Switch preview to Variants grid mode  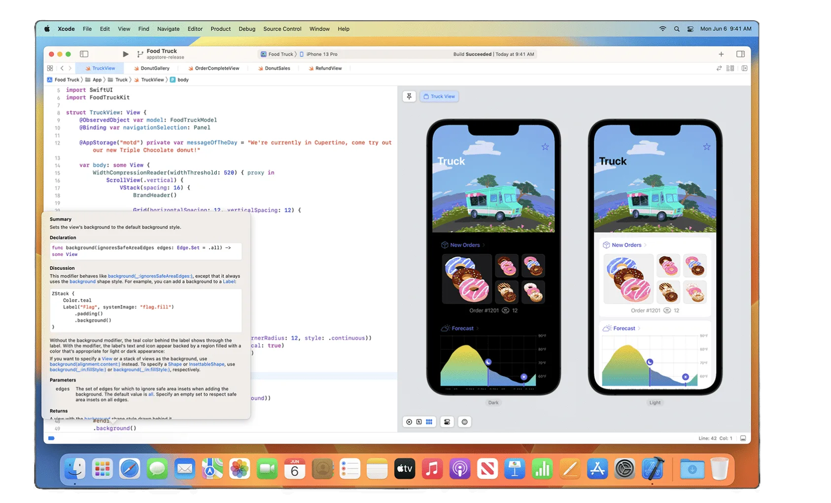[x=429, y=422]
